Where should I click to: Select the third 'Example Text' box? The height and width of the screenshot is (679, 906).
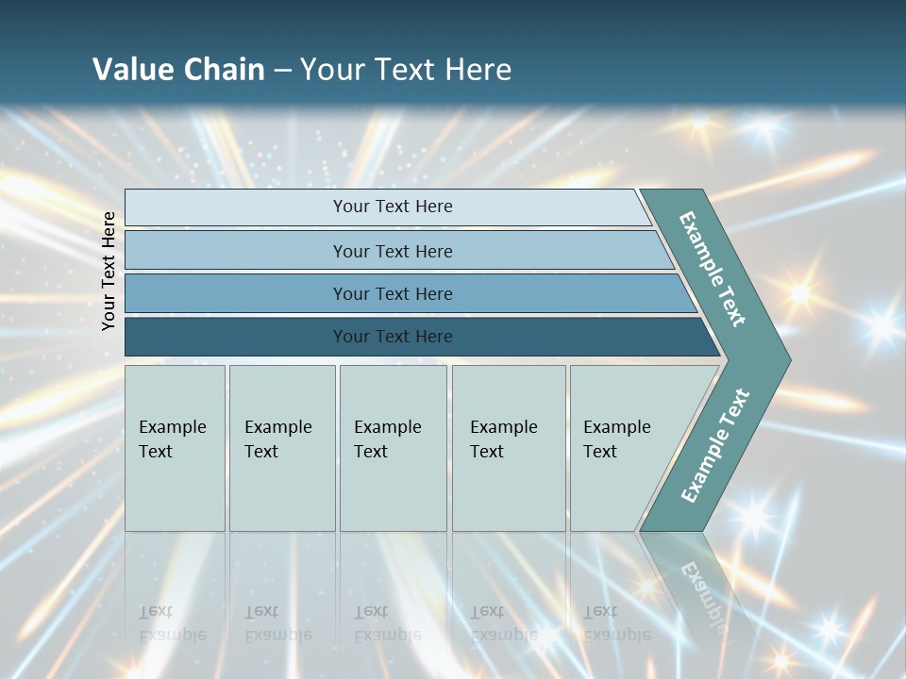click(393, 448)
